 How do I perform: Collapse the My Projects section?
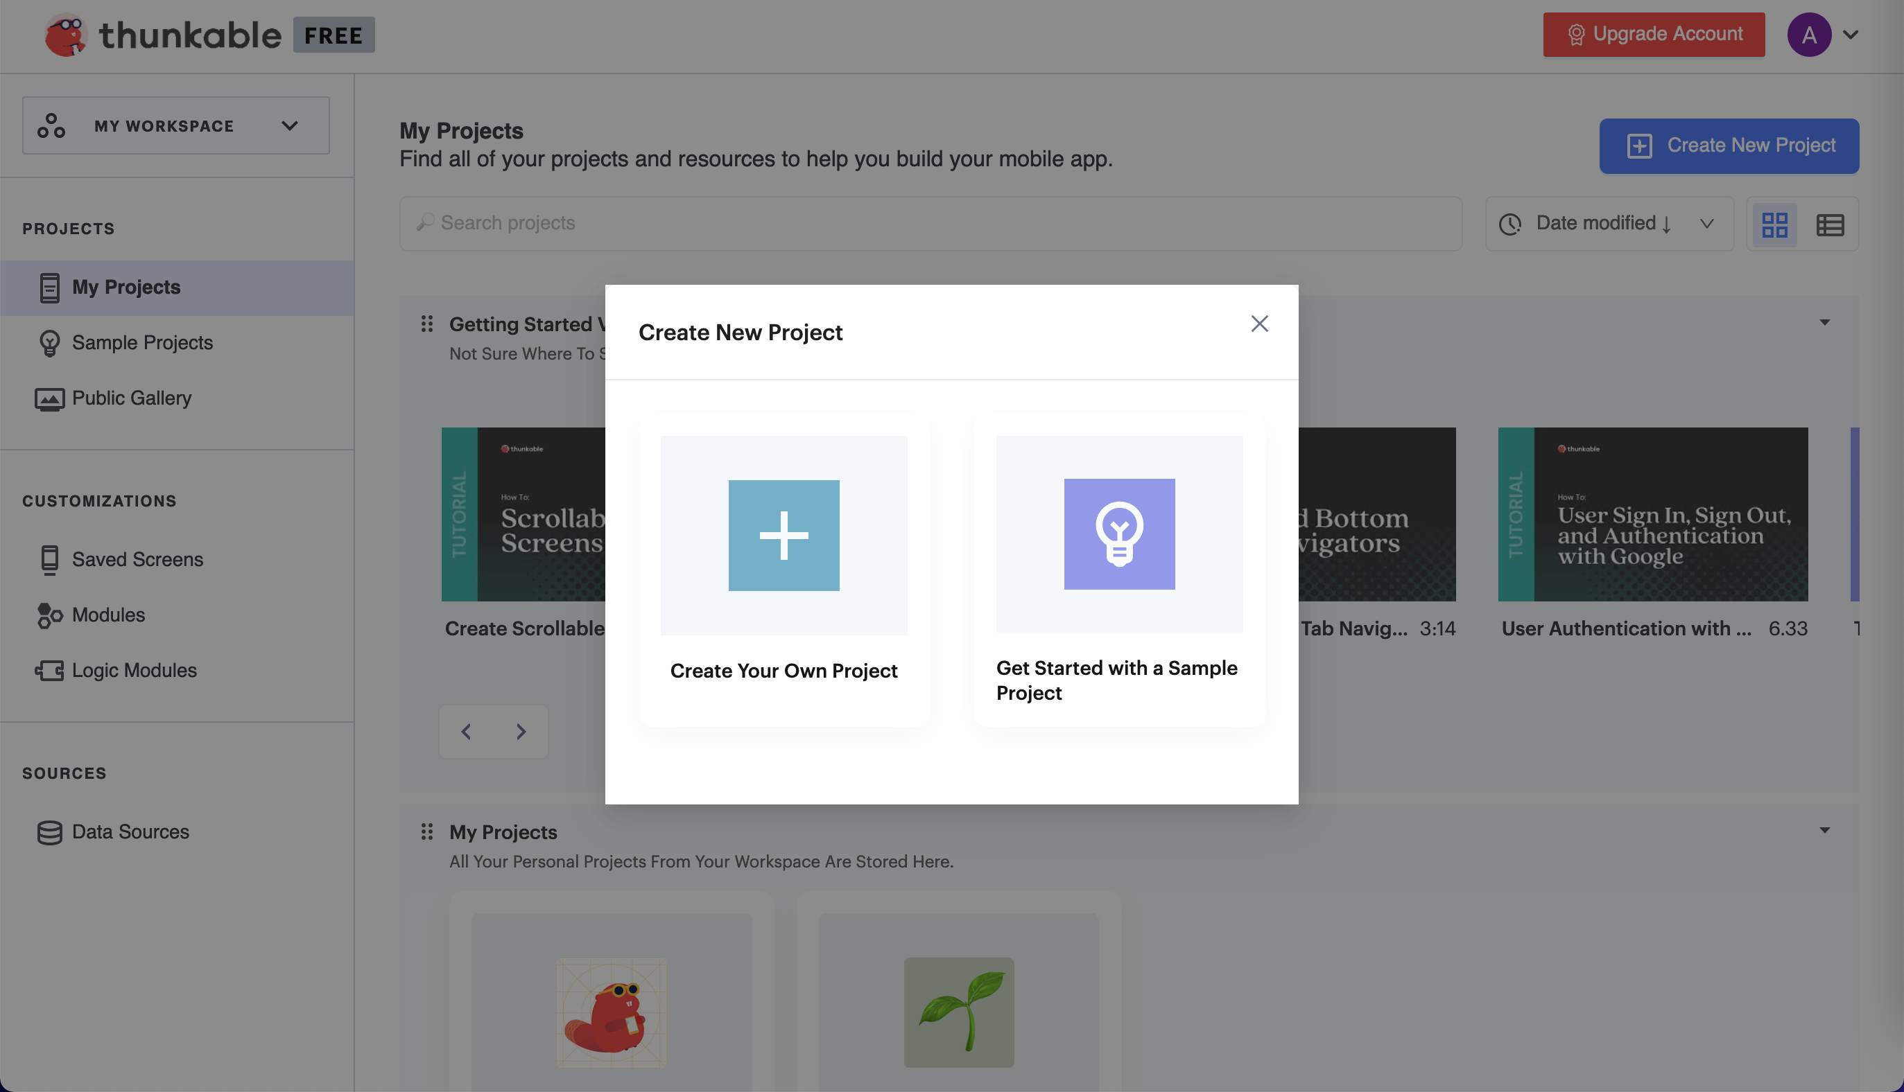pos(1824,830)
